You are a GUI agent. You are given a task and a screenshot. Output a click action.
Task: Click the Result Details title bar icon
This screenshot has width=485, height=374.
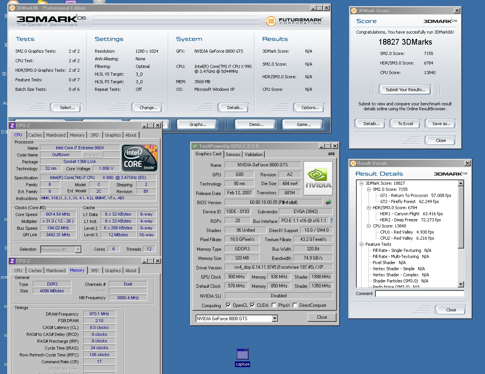tap(353, 163)
